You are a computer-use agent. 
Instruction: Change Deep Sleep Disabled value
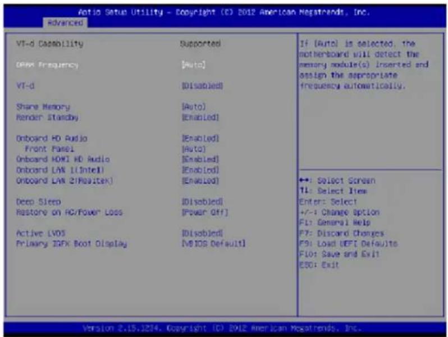coord(202,202)
